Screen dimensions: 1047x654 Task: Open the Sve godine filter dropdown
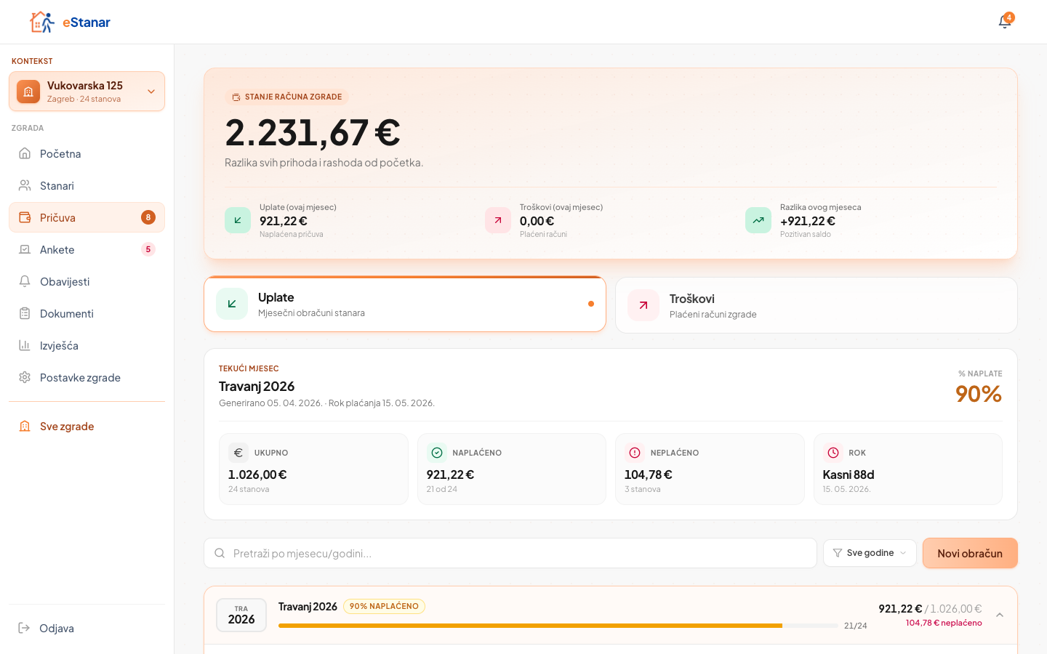click(x=870, y=553)
